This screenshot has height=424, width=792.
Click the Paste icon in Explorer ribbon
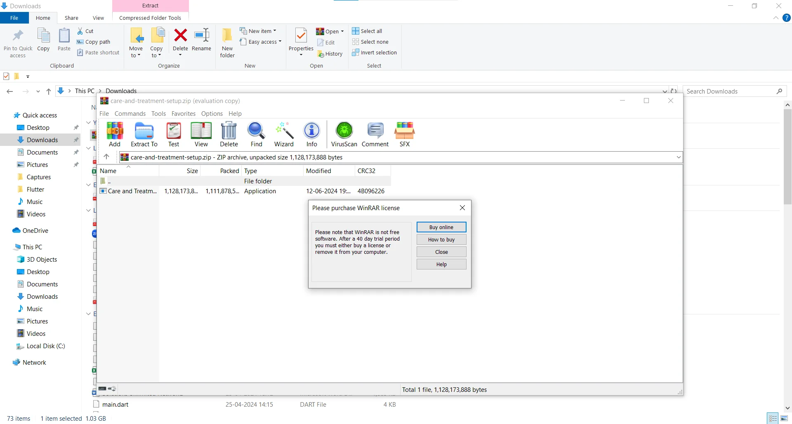[64, 40]
